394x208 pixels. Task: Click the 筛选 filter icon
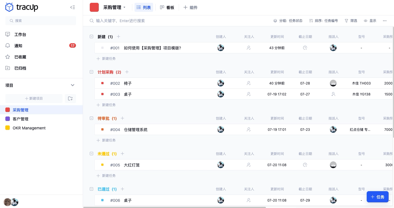[x=346, y=21]
